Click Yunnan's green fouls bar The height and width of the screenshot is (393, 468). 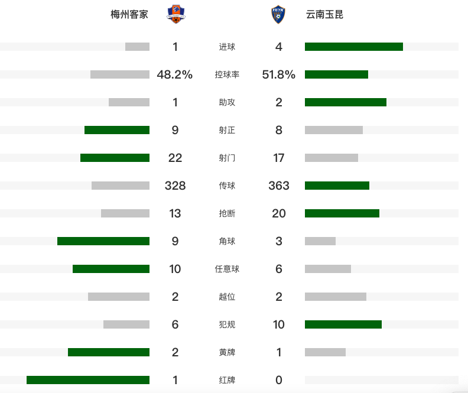click(x=343, y=324)
